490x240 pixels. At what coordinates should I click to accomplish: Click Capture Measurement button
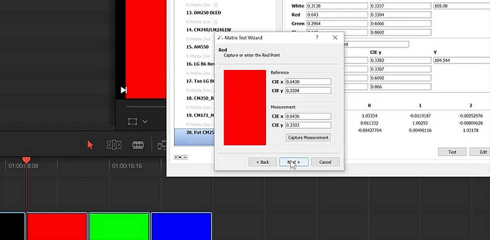tap(308, 137)
